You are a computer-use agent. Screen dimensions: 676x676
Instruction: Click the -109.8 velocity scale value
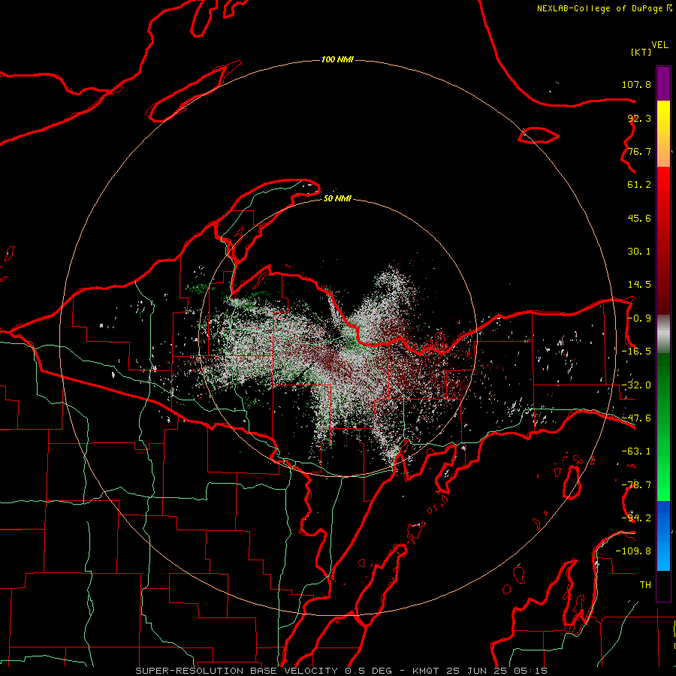tap(633, 551)
